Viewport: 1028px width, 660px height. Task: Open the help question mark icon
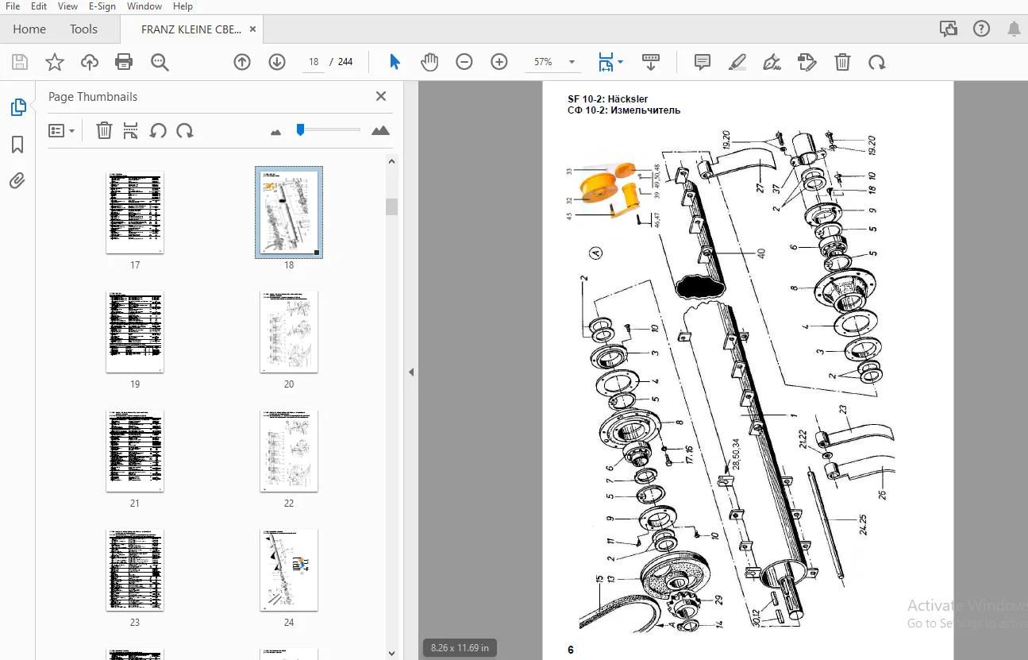coord(982,29)
